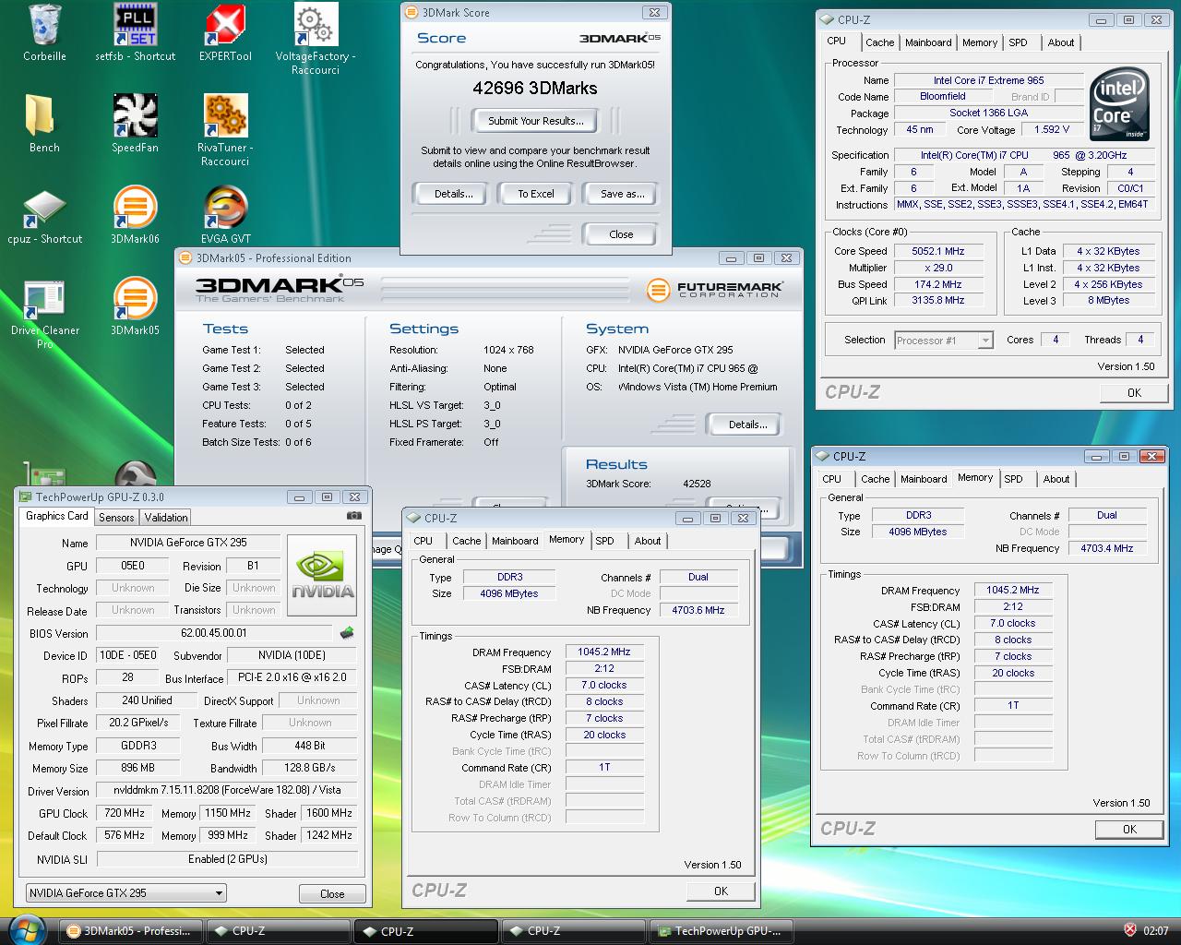Image resolution: width=1181 pixels, height=945 pixels.
Task: Switch to GPU-Z Validation tab
Action: [x=166, y=518]
